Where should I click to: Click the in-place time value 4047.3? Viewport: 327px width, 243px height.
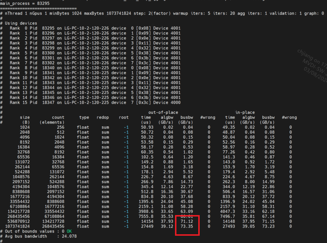(228, 212)
